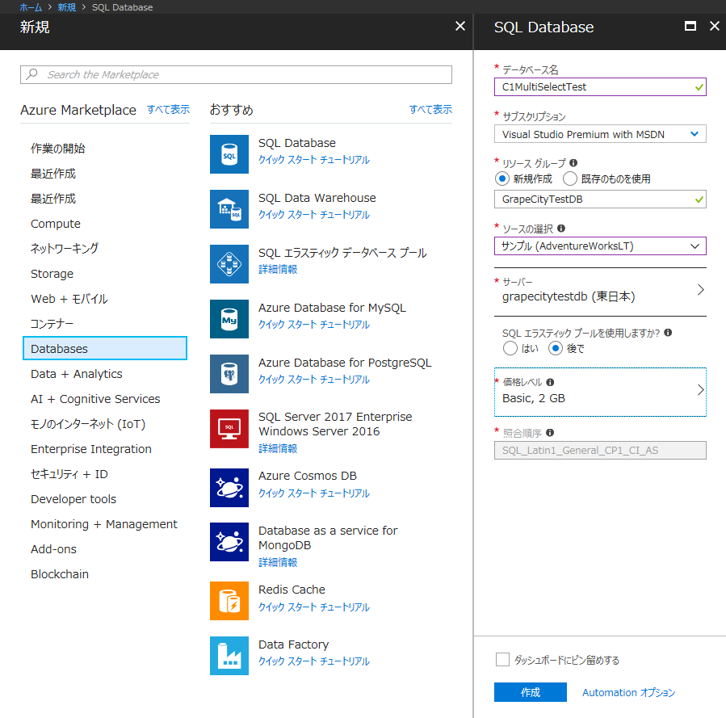Click info icon beside SQL エラスティック プール question

668,333
